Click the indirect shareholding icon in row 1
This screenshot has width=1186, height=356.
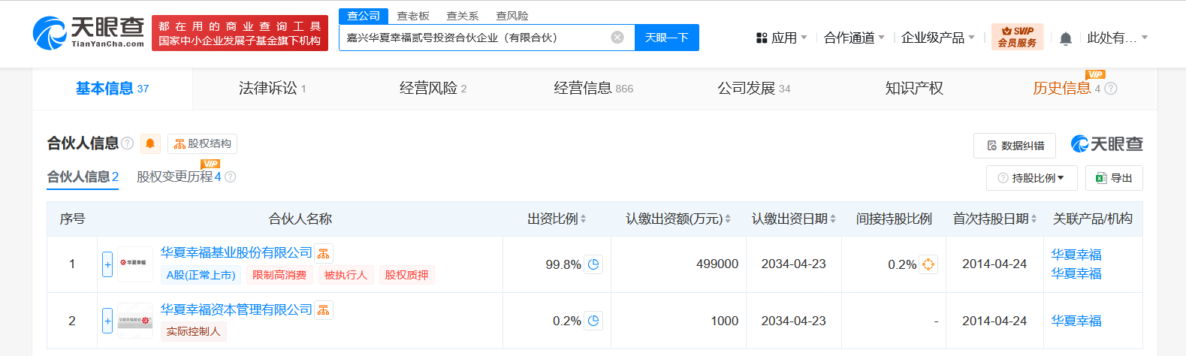coord(928,264)
